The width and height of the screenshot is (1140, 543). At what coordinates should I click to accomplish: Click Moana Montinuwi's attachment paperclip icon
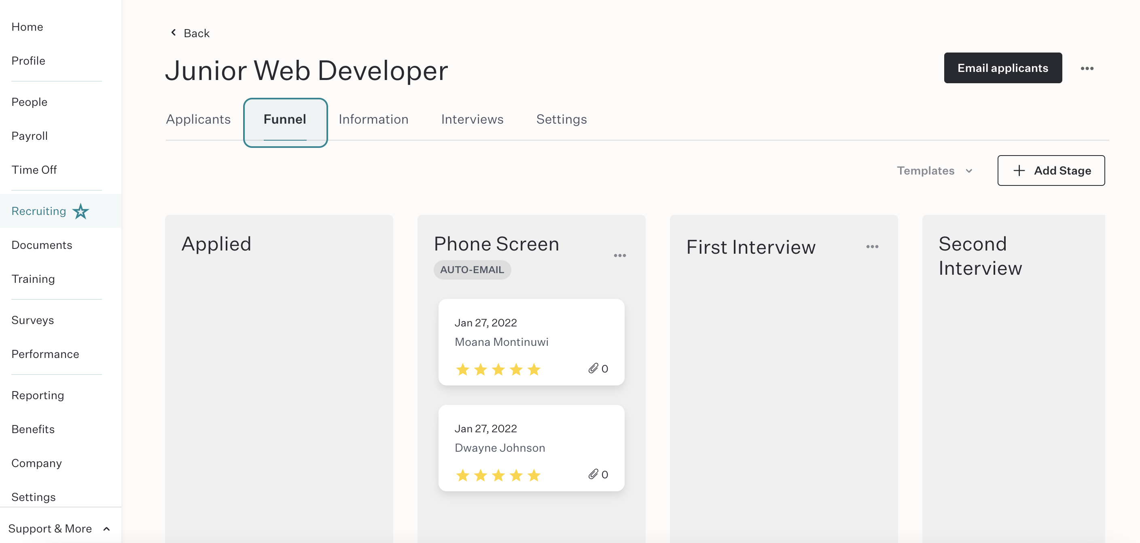pos(593,368)
